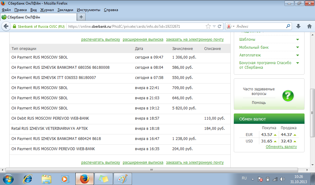
Task: Click bottom расширенная выписка link
Action: pyautogui.click(x=143, y=162)
